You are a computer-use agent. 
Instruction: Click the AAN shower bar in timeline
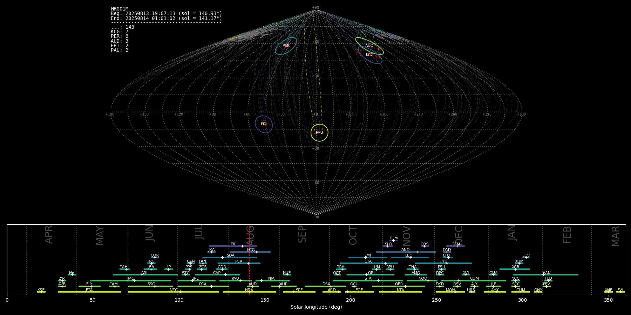click(x=545, y=275)
